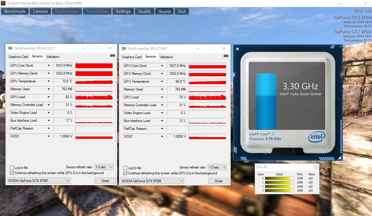Screen dimensions: 372x216
Task: Untick continue refreshing checkbox in right GPU-Z window
Action: pyautogui.click(x=125, y=173)
